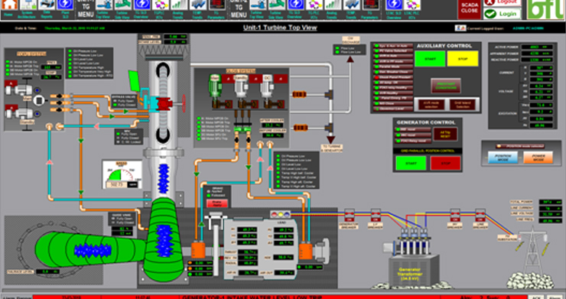This screenshot has height=299, width=566.
Task: Click the red SCADA Close button
Action: coord(470,9)
